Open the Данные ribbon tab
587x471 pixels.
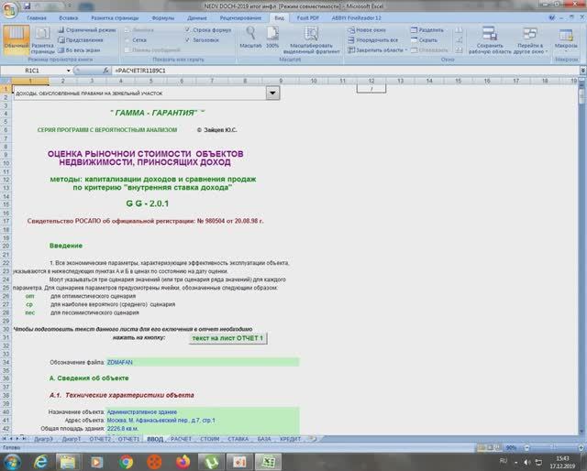tap(197, 18)
